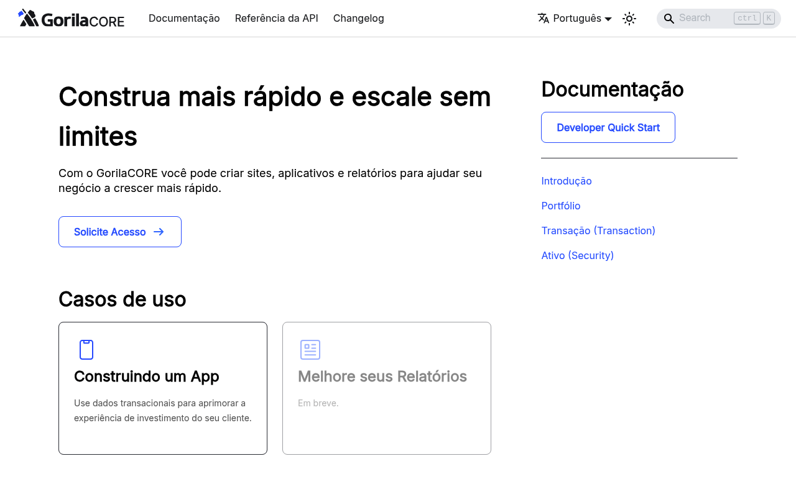Focus the Search input field
This screenshot has width=796, height=497.
[x=719, y=19]
